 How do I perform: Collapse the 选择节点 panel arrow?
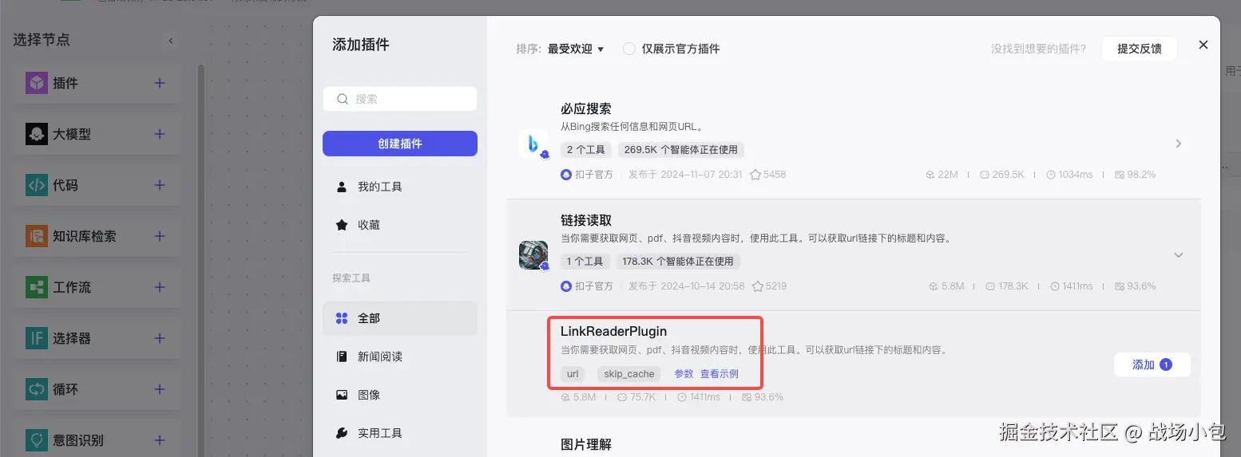(x=170, y=41)
